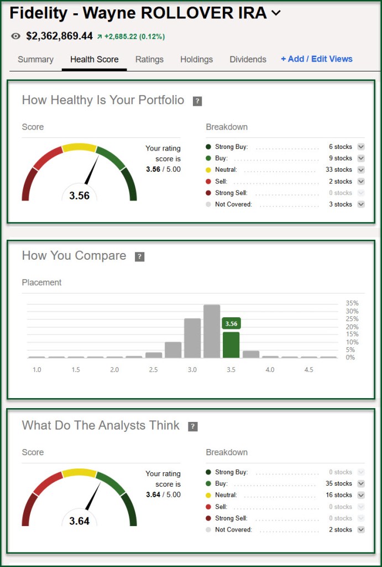
Task: Expand the 9 Buy stocks row
Action: coord(360,158)
